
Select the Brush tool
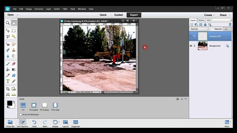pos(8,64)
